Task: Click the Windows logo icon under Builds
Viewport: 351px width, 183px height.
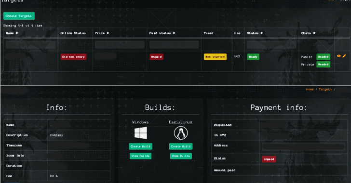Action: tap(141, 133)
